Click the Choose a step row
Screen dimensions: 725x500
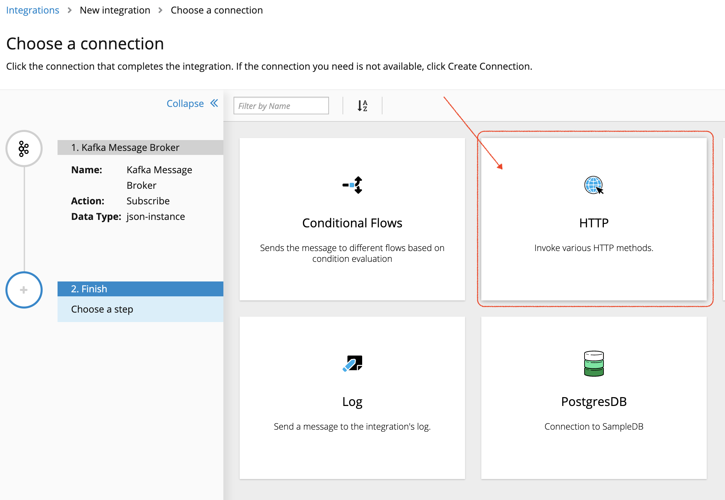click(140, 309)
